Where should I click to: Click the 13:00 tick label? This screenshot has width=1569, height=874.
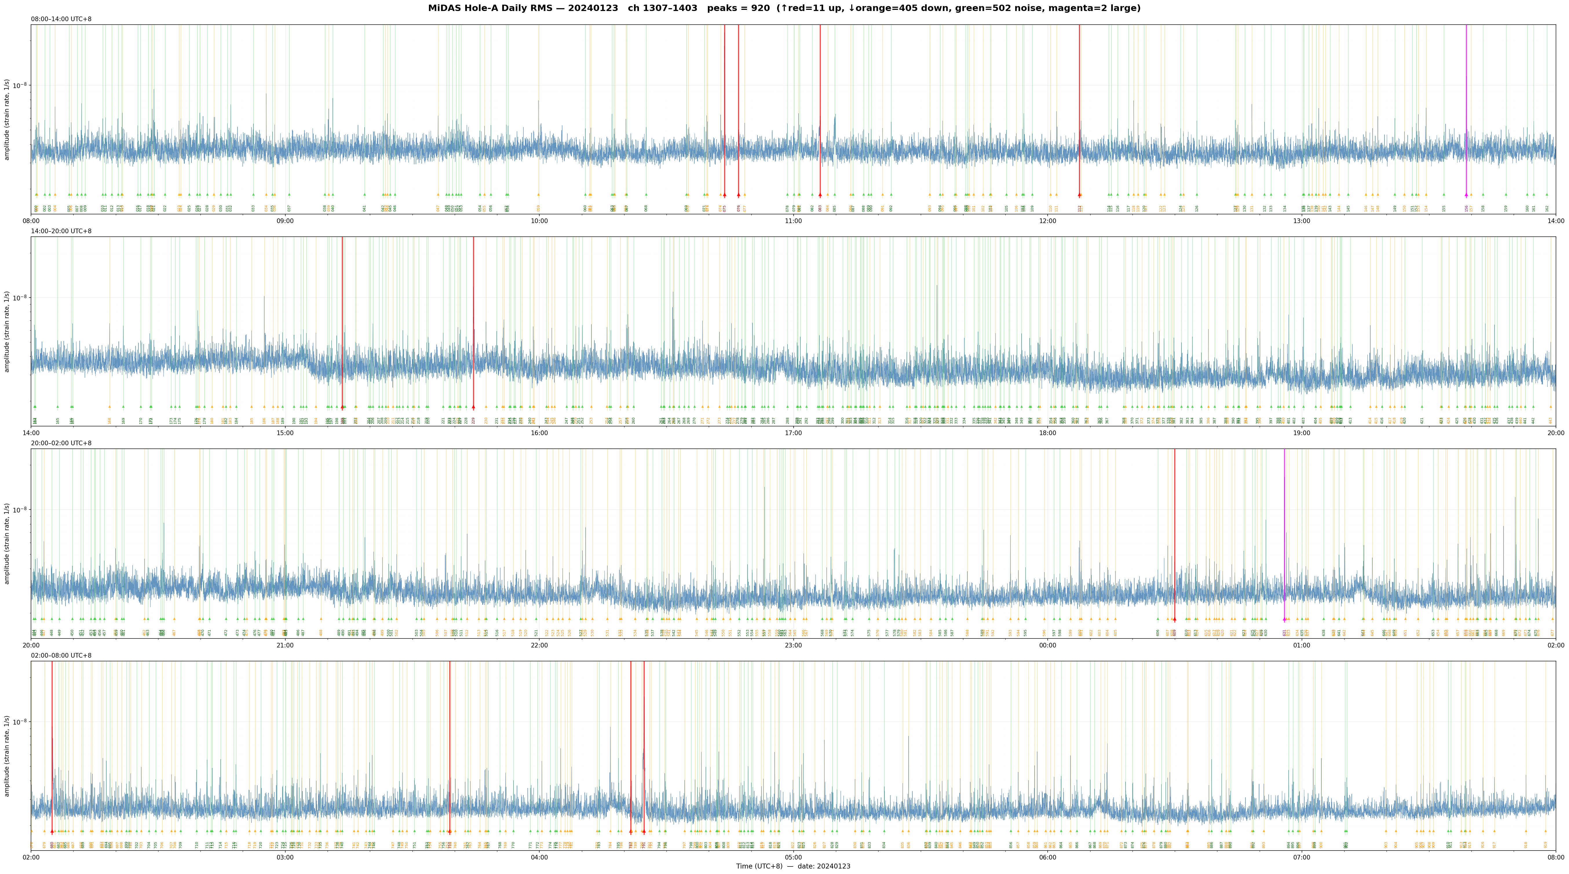pyautogui.click(x=1302, y=221)
